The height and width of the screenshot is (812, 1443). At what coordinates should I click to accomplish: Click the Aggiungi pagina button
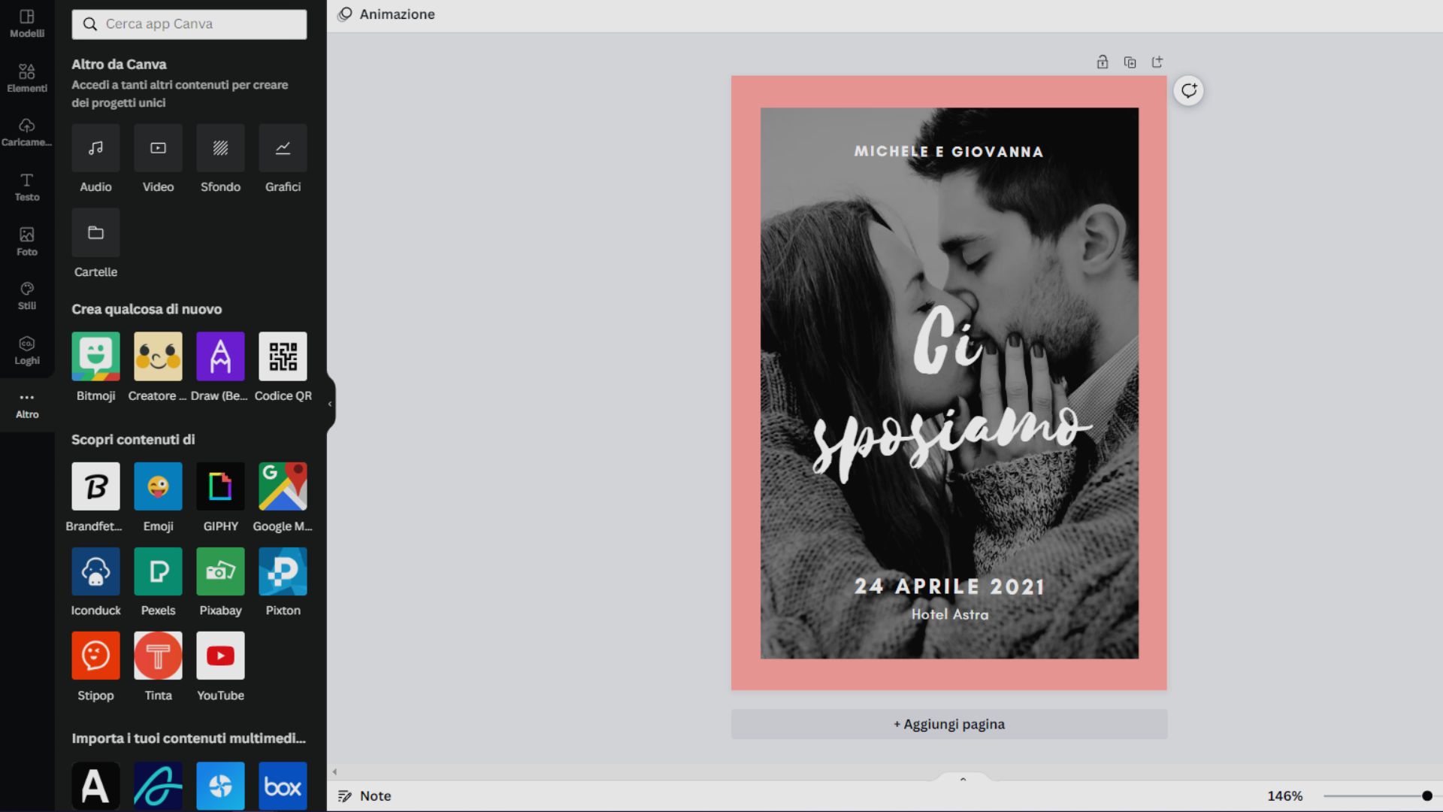point(948,724)
